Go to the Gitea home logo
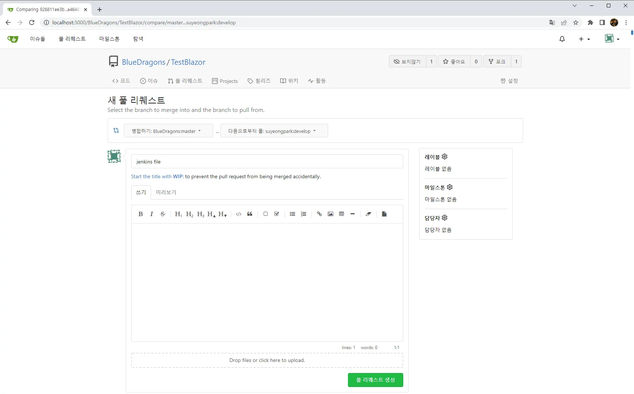Screen dimensions: 634x394 tap(13, 39)
